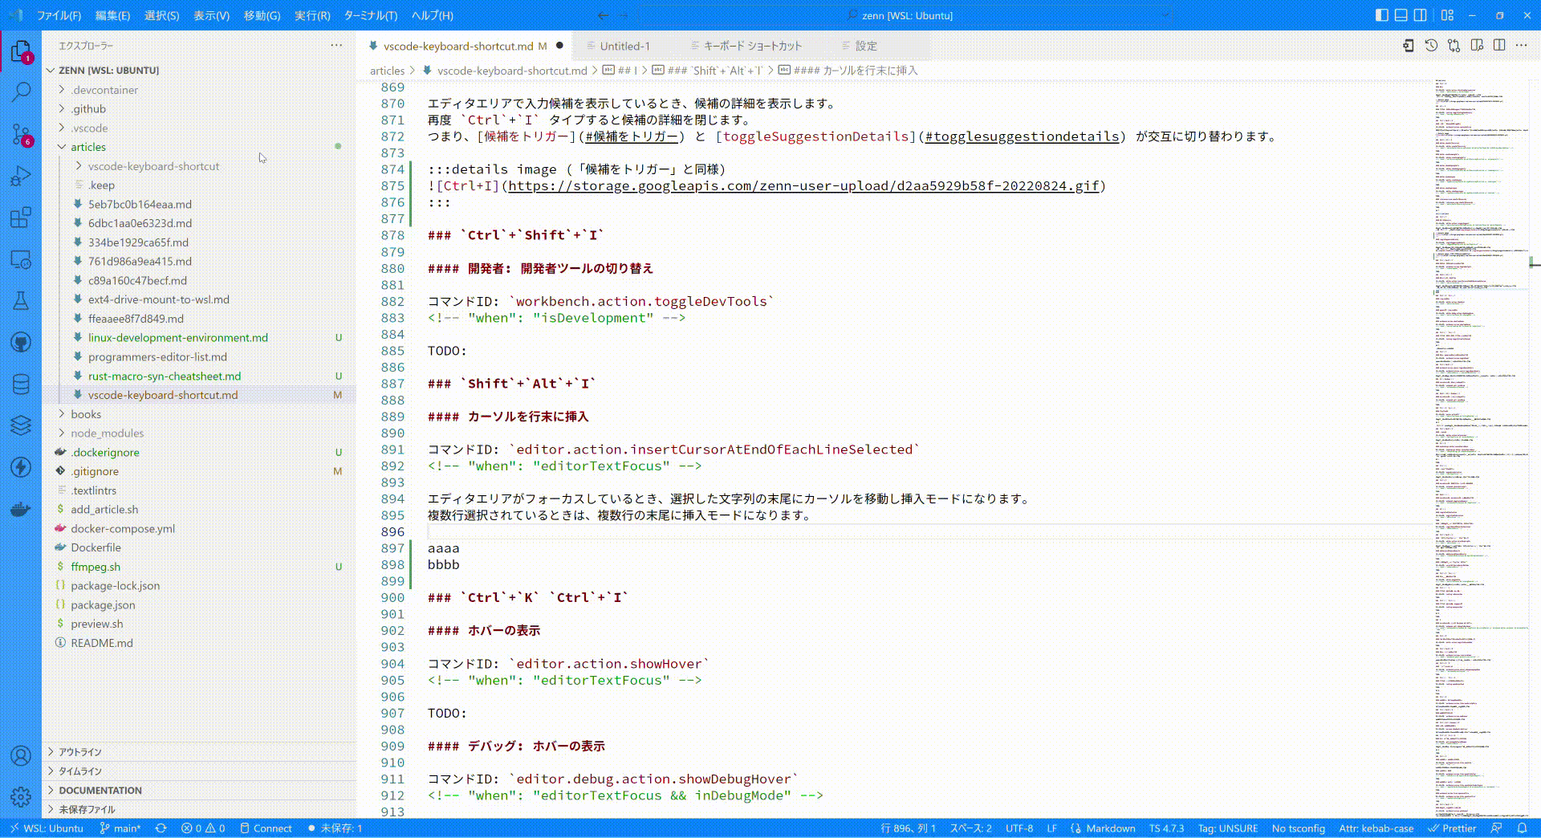Toggle panel layout icon in title bar

point(1401,15)
